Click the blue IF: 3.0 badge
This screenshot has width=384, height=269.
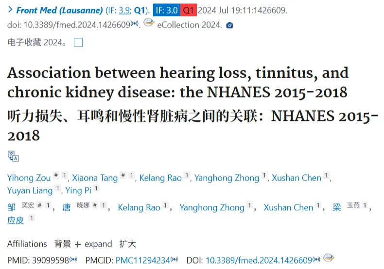(167, 10)
